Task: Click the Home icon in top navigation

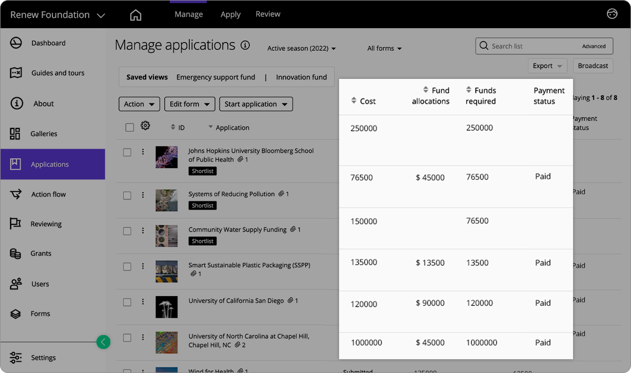Action: (x=135, y=14)
